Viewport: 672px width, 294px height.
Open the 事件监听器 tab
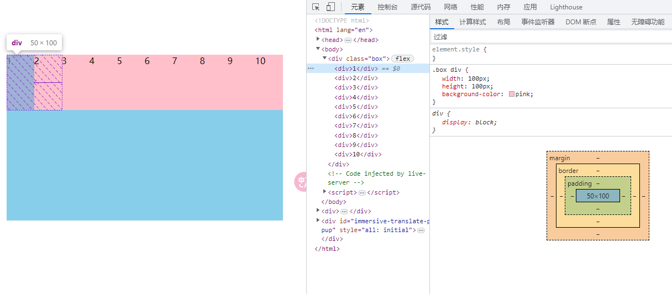pyautogui.click(x=538, y=22)
